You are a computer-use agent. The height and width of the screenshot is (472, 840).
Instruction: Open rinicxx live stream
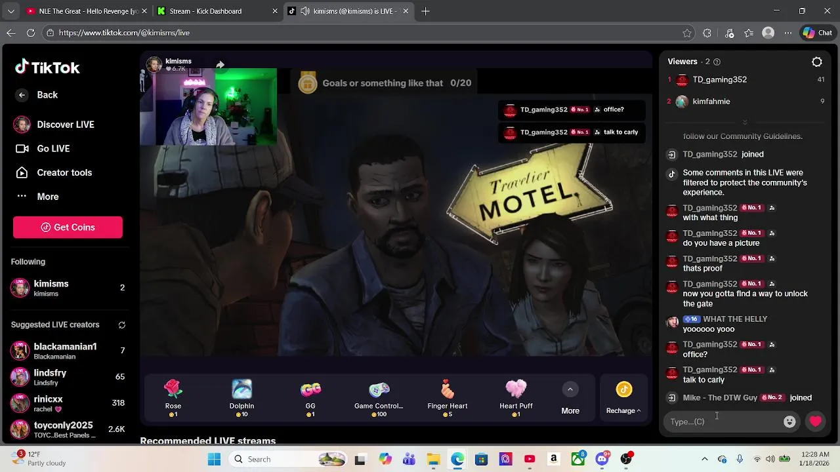(68, 403)
